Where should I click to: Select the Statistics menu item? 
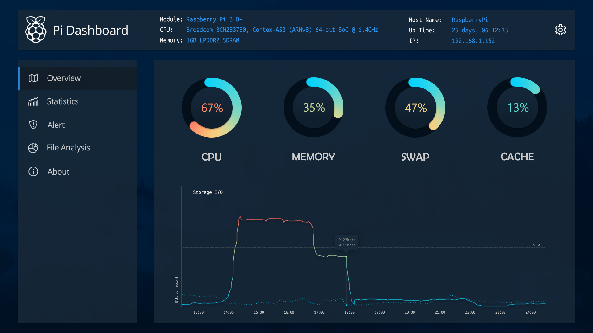point(63,101)
